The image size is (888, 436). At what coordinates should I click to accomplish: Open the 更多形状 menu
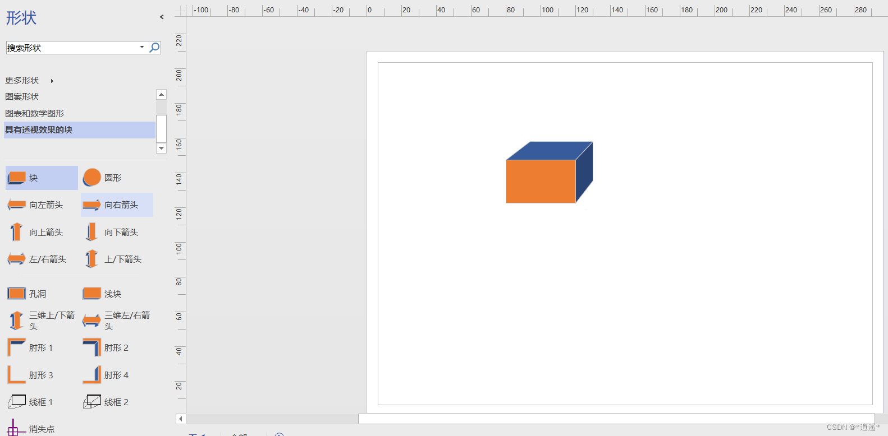point(22,81)
